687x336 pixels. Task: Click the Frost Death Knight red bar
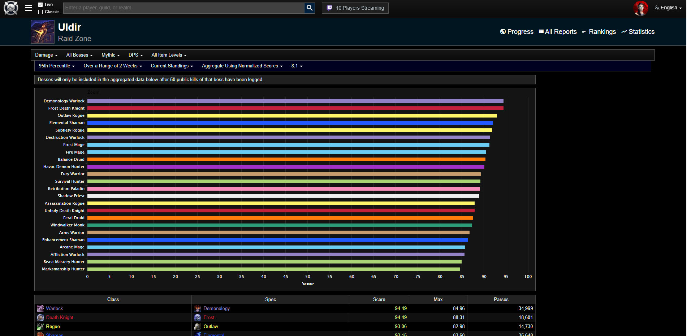pyautogui.click(x=295, y=108)
